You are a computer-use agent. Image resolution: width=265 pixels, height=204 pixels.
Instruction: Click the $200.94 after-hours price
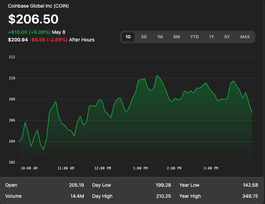point(18,40)
